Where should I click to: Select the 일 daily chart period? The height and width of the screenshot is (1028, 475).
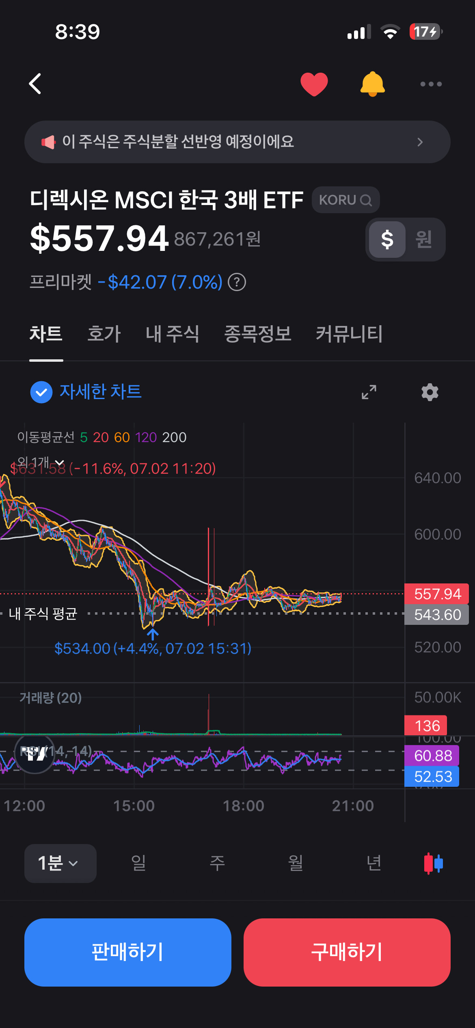tap(138, 863)
